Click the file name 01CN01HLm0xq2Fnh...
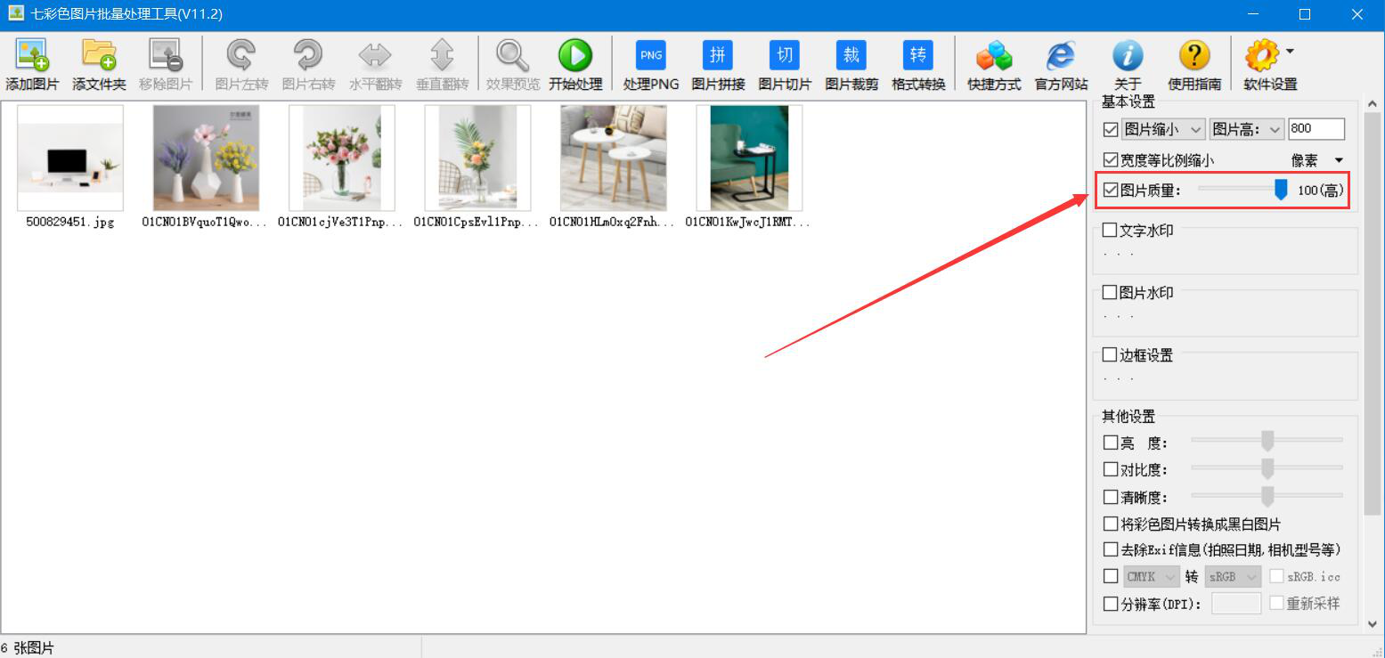The image size is (1385, 658). [x=613, y=223]
